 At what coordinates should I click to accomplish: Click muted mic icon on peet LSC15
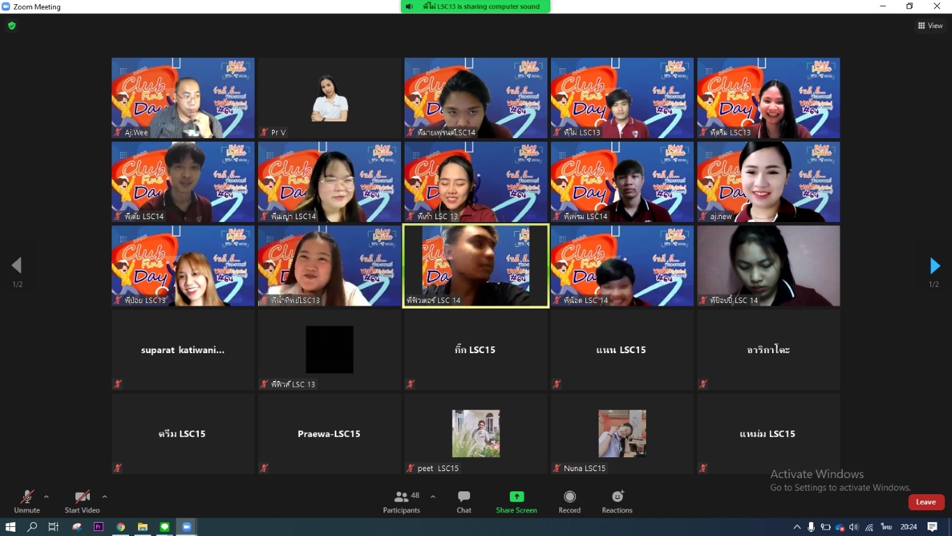[411, 468]
